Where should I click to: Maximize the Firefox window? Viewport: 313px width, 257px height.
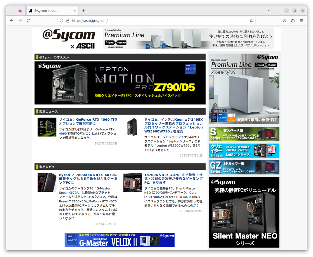coord(295,11)
